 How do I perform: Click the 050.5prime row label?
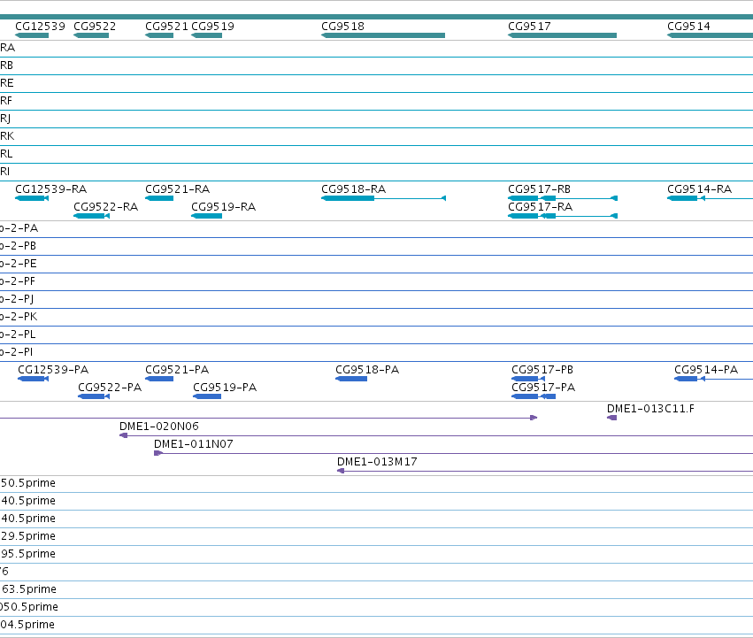[x=29, y=607]
